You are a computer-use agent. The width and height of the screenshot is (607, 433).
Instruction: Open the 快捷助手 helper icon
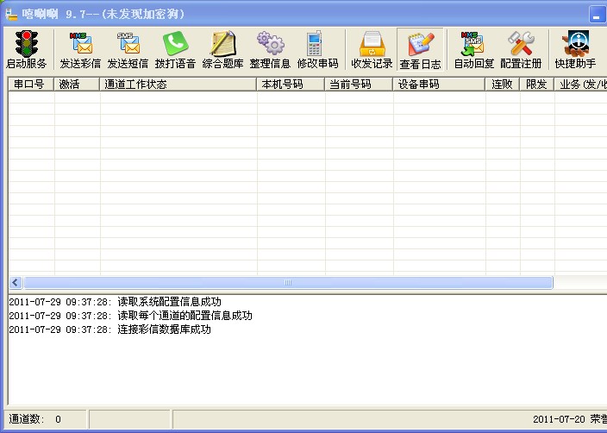click(575, 49)
